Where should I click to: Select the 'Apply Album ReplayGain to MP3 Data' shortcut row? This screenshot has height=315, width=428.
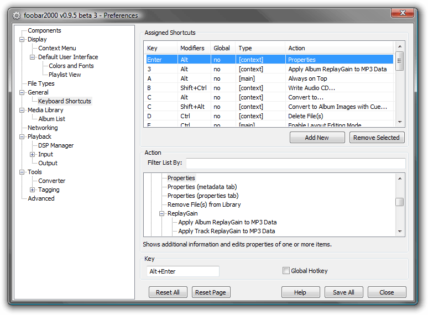269,69
